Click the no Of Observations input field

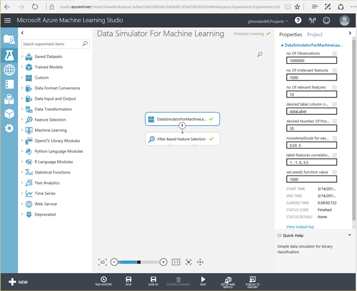[x=311, y=61]
